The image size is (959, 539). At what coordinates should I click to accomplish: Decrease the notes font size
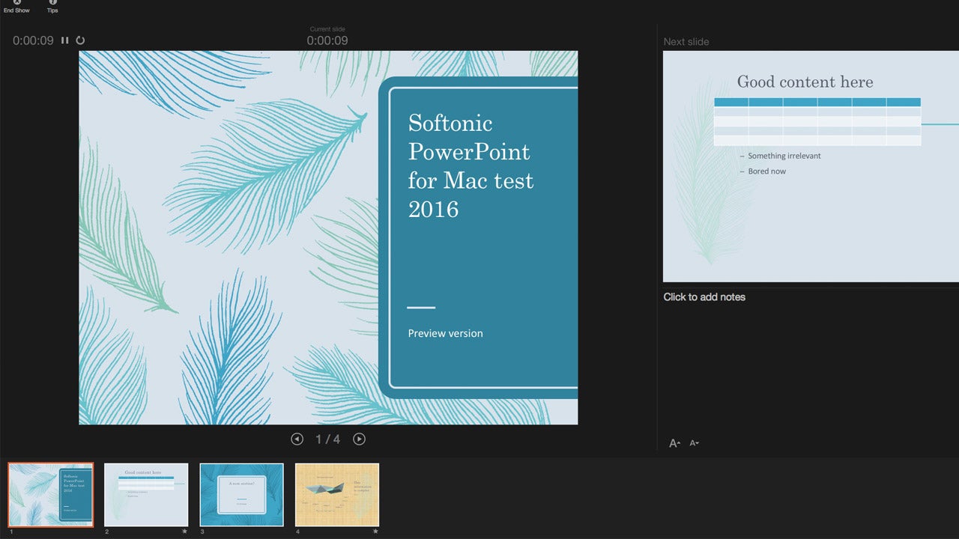[x=694, y=443]
